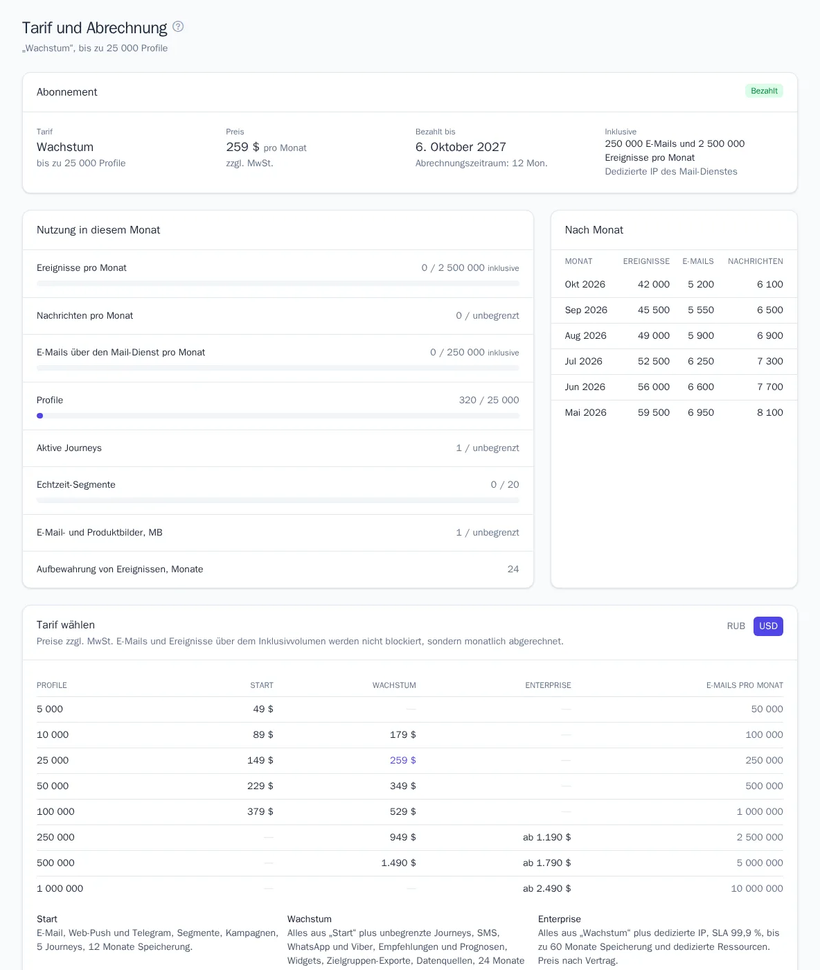820x970 pixels.
Task: Click the 1.490 $ Wachstum price
Action: pos(399,863)
